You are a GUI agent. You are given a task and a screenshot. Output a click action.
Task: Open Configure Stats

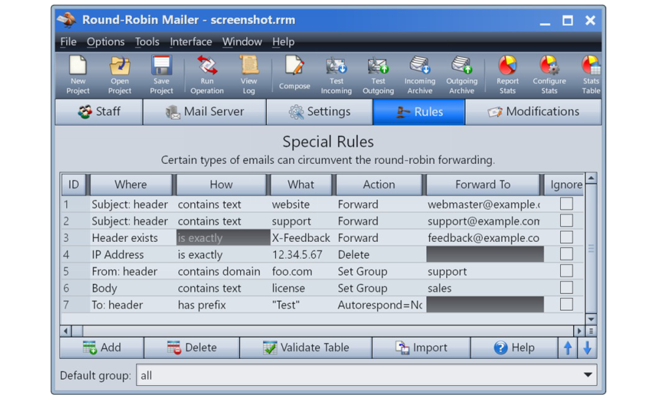pyautogui.click(x=549, y=70)
